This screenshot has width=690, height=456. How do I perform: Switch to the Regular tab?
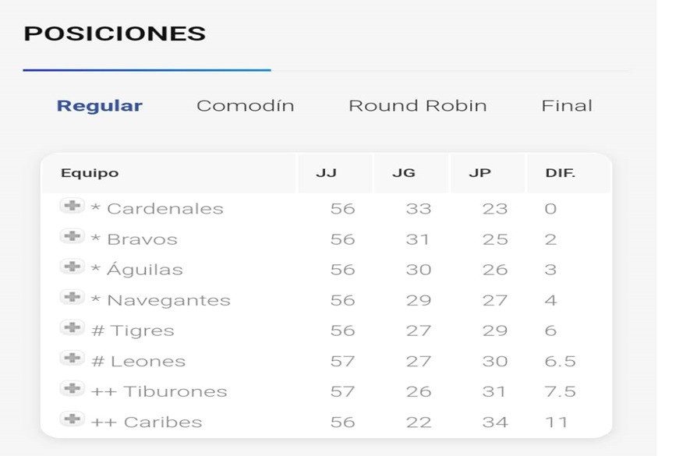point(100,106)
